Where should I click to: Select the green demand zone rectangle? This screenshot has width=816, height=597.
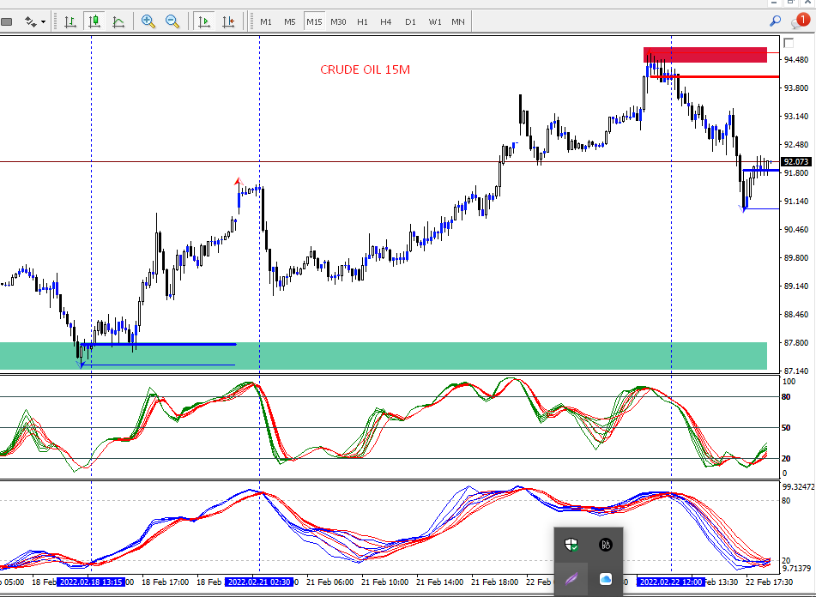pyautogui.click(x=384, y=356)
